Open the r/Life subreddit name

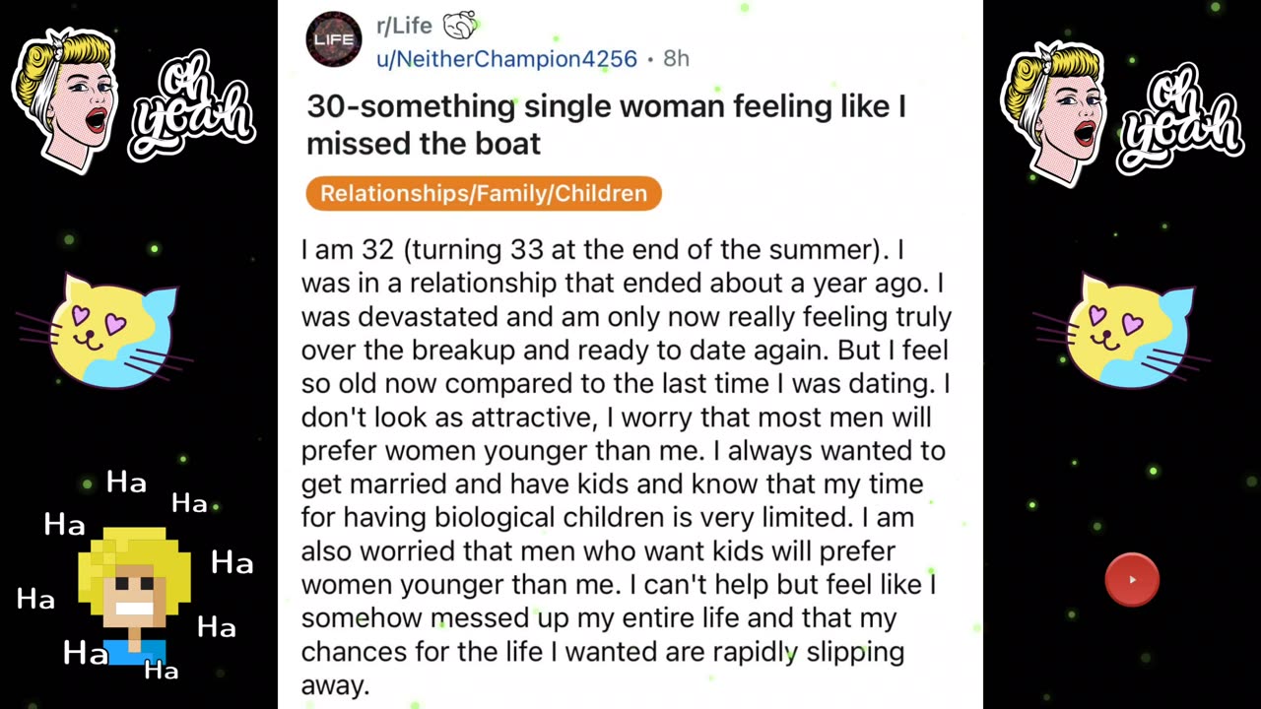pyautogui.click(x=404, y=26)
